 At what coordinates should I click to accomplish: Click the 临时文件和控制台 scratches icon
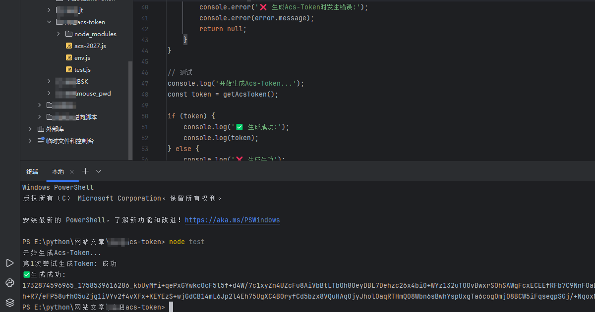pos(41,141)
